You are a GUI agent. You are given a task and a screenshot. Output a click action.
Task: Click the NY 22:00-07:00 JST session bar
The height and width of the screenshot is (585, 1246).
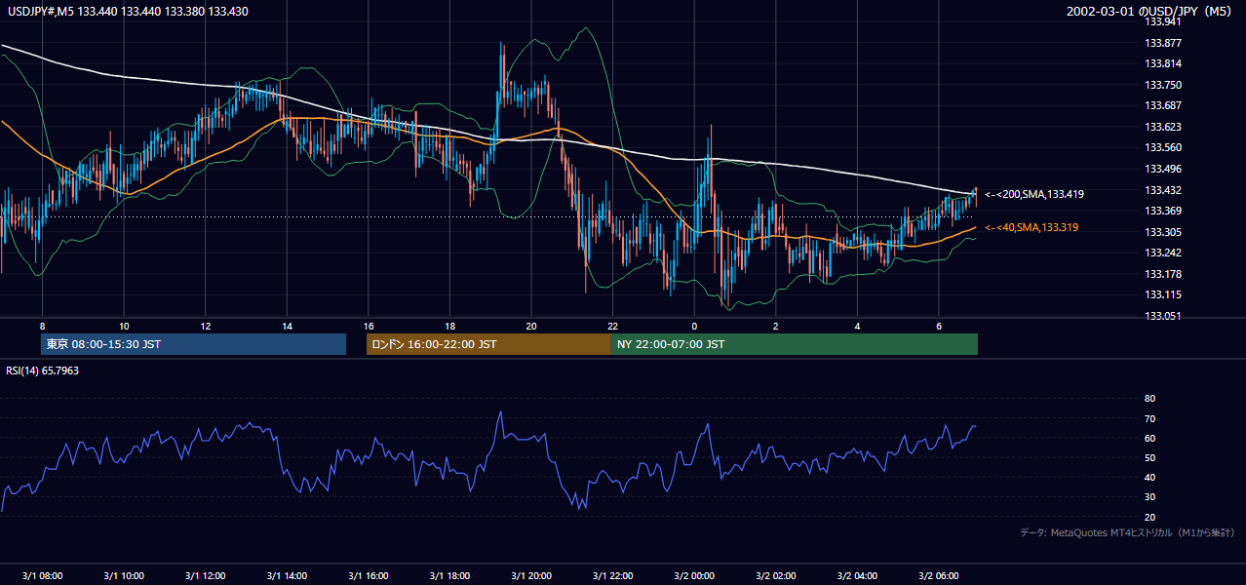795,344
